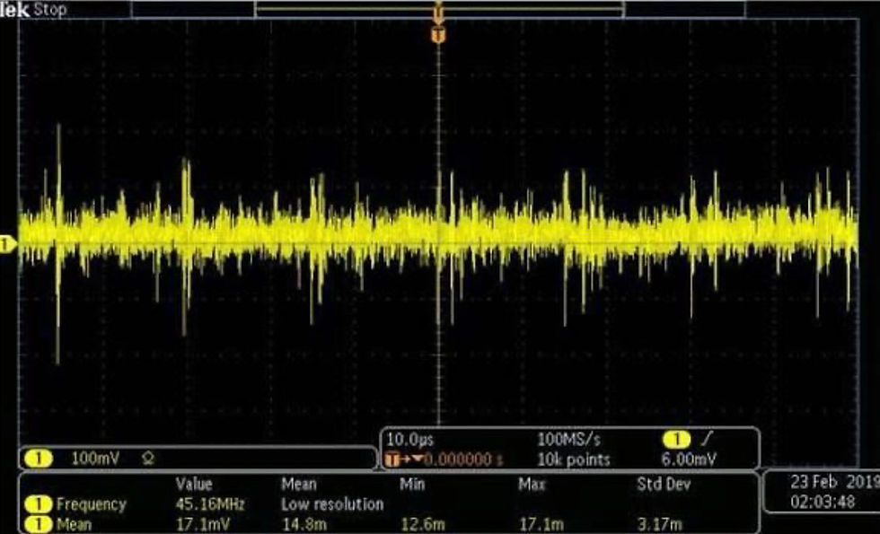Select the Mean measurement row label
The height and width of the screenshot is (534, 880).
tap(74, 525)
